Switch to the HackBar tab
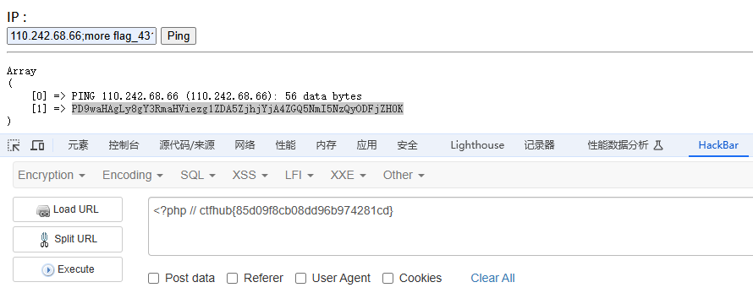Viewport: 753px width, 304px height. click(x=718, y=145)
